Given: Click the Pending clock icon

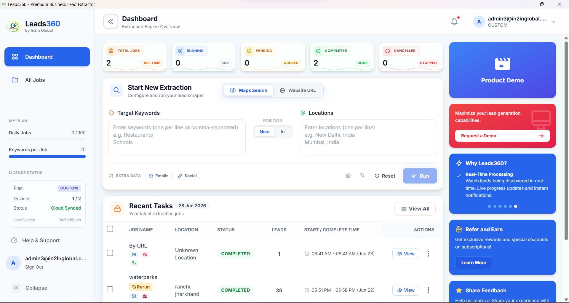Looking at the screenshot, I should click(x=249, y=51).
